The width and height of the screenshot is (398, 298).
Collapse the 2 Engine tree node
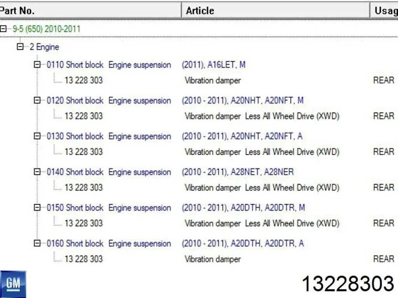tap(20, 47)
